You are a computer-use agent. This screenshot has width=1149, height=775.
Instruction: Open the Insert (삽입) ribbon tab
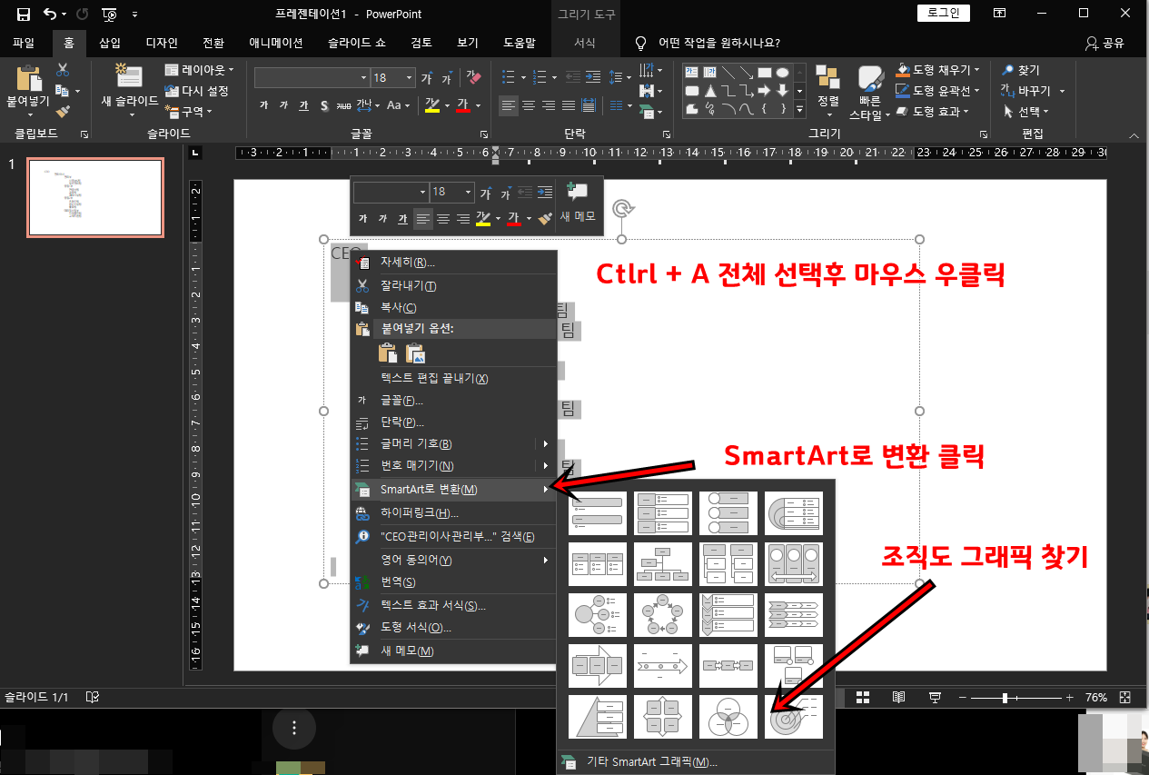tap(110, 43)
